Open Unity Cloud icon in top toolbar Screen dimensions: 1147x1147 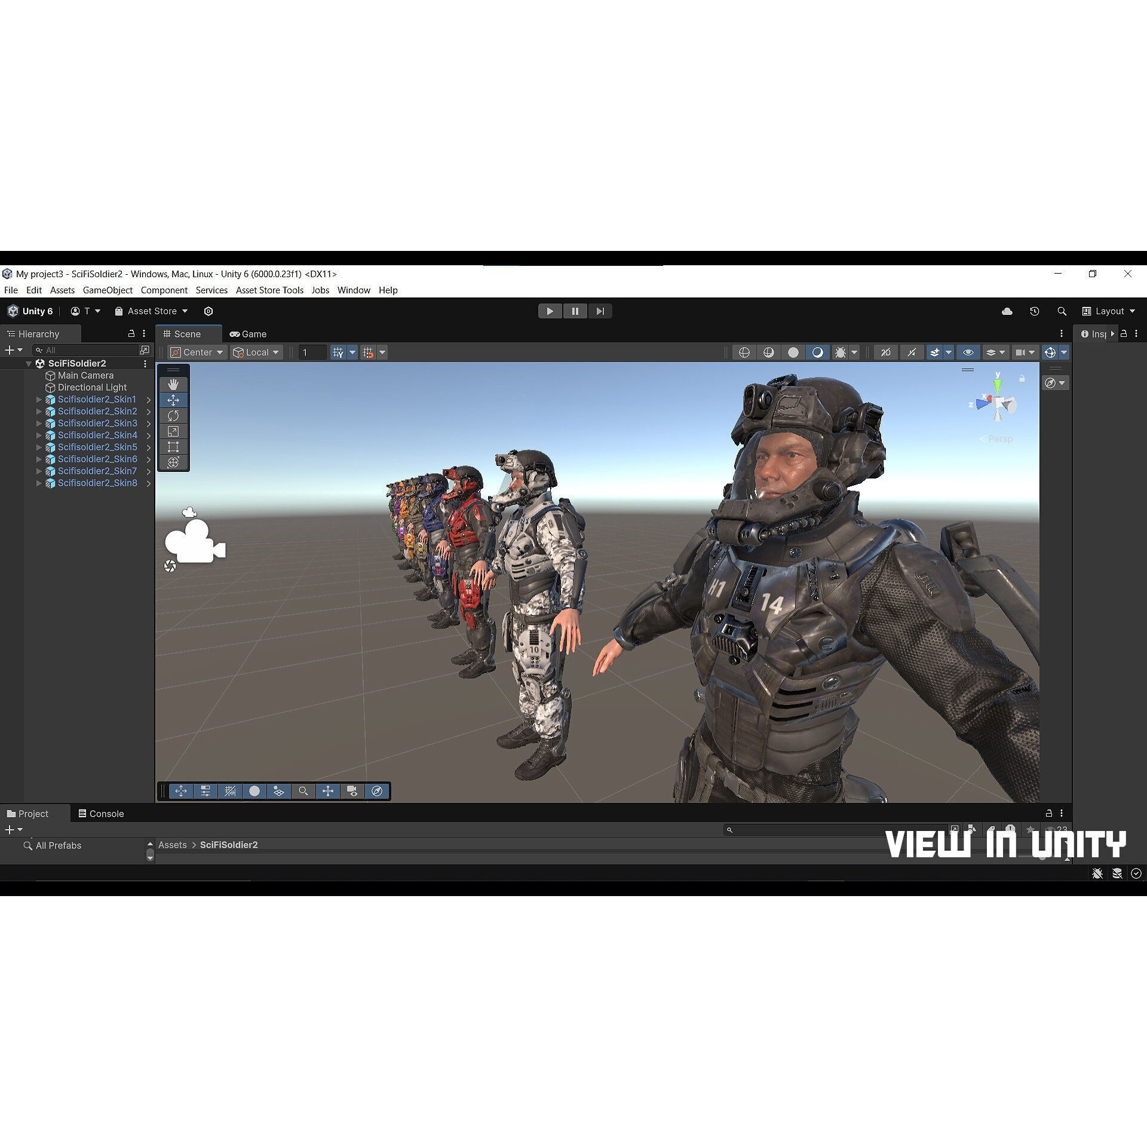point(1007,311)
